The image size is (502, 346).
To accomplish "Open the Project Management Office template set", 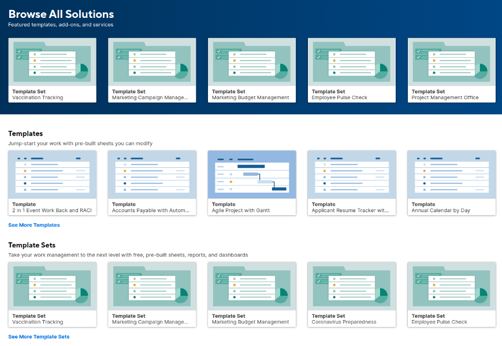I will [451, 69].
